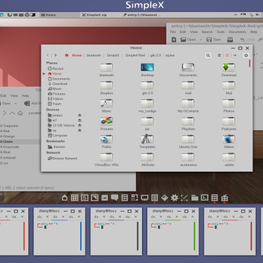The image size is (263, 263).
Task: Click the red scrollbar of the Home file manager
Action: click(250, 63)
